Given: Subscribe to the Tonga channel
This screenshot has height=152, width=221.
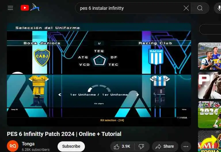Looking at the screenshot, I should point(71,146).
